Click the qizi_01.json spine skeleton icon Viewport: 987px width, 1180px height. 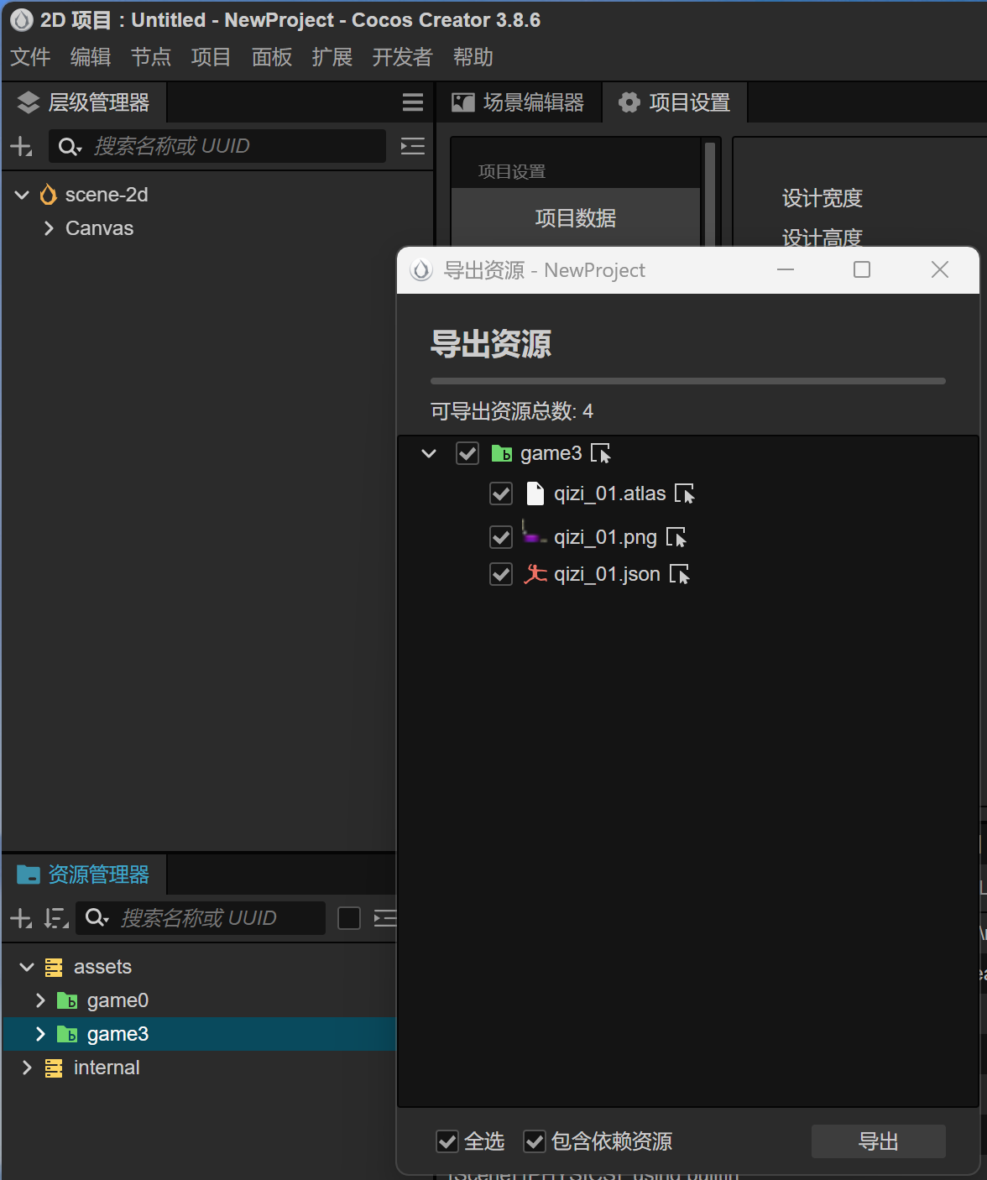(535, 573)
